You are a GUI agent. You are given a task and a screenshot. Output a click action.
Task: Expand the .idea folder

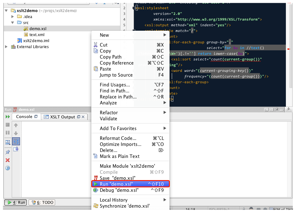click(x=13, y=16)
